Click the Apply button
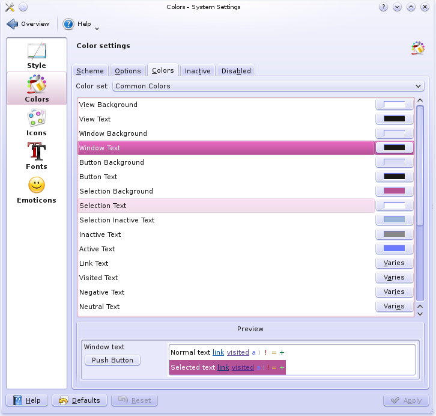This screenshot has height=416, width=436. pyautogui.click(x=406, y=400)
